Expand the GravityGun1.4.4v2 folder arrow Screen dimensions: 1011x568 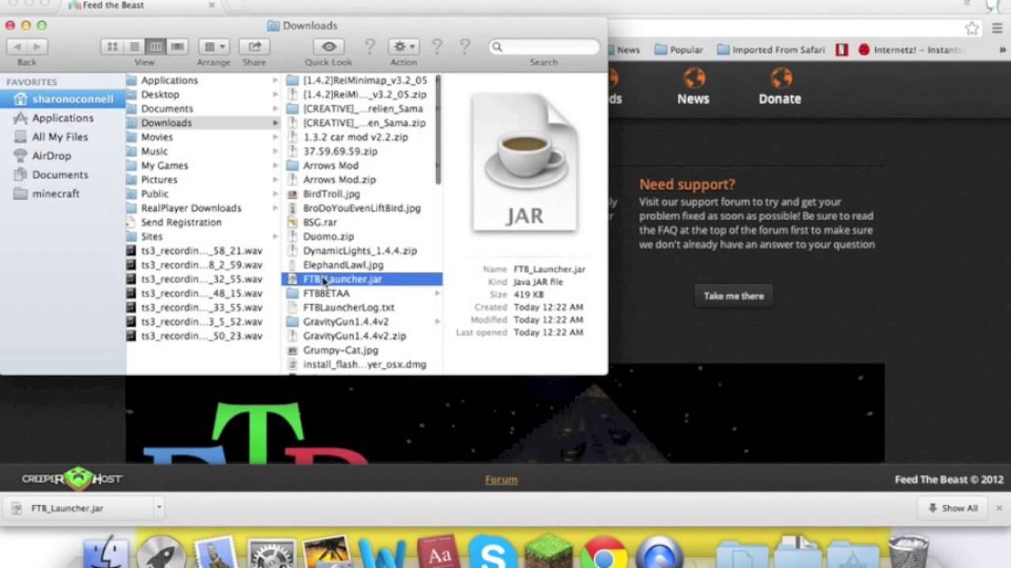click(437, 322)
